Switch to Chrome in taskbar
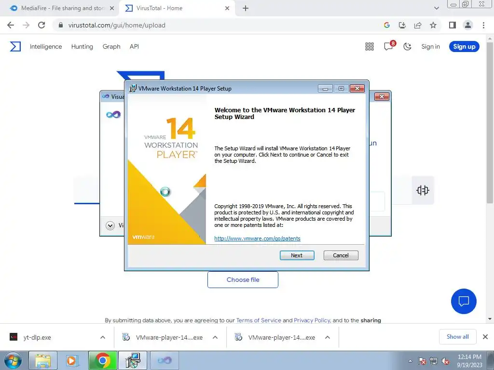This screenshot has height=370, width=494. click(103, 360)
